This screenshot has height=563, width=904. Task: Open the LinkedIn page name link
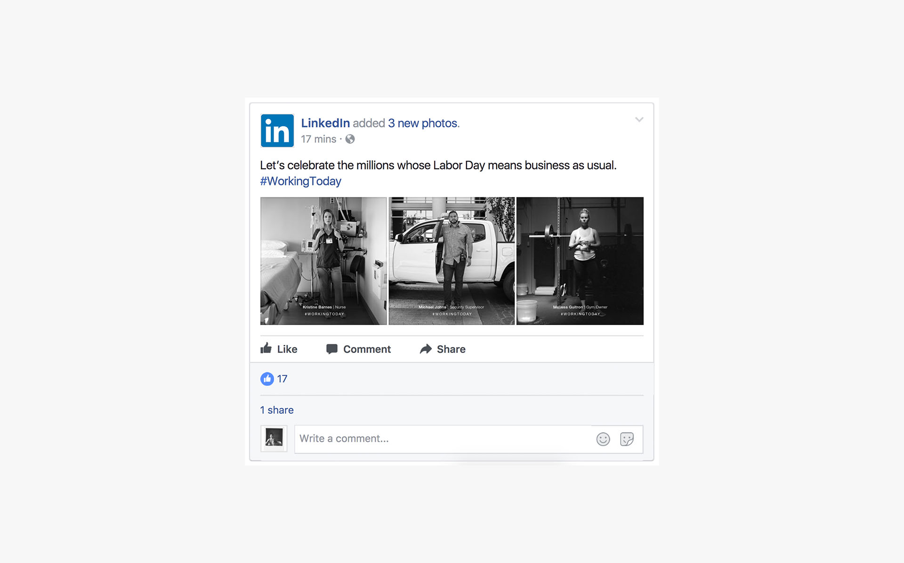tap(325, 123)
